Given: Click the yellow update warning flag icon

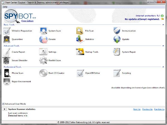Looking at the screenshot, I should 162,19.
